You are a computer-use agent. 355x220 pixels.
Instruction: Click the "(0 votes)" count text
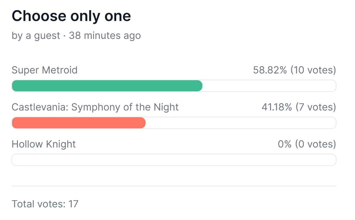(315, 144)
